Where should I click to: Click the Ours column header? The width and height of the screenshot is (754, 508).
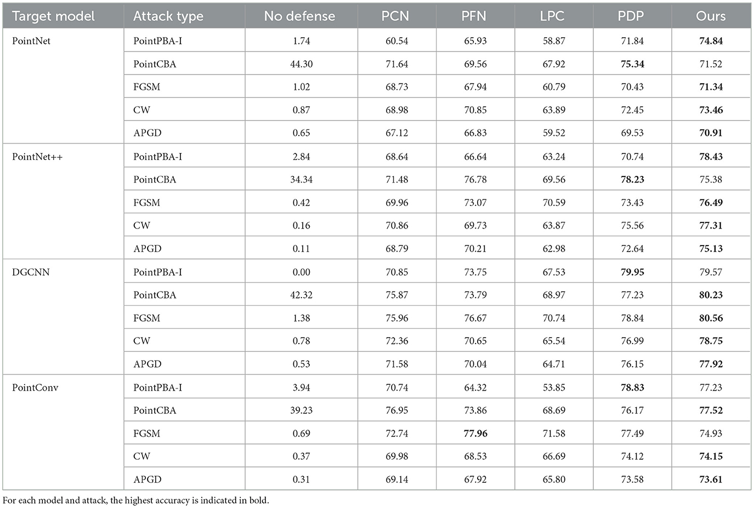coord(711,16)
